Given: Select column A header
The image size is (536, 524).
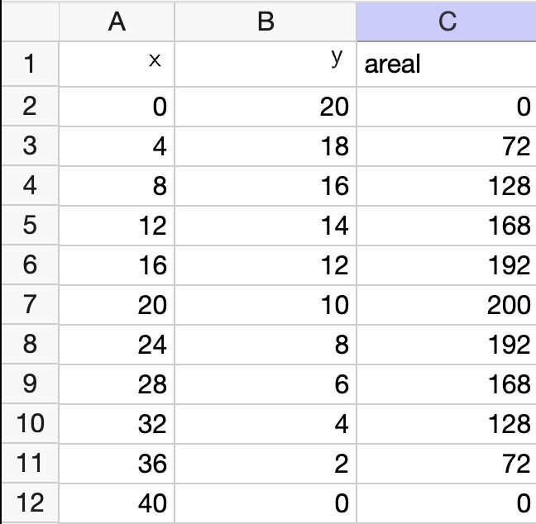Looking at the screenshot, I should click(117, 21).
